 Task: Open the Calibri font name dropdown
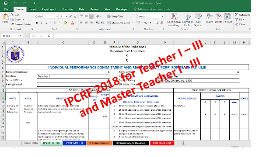pyautogui.click(x=57, y=17)
